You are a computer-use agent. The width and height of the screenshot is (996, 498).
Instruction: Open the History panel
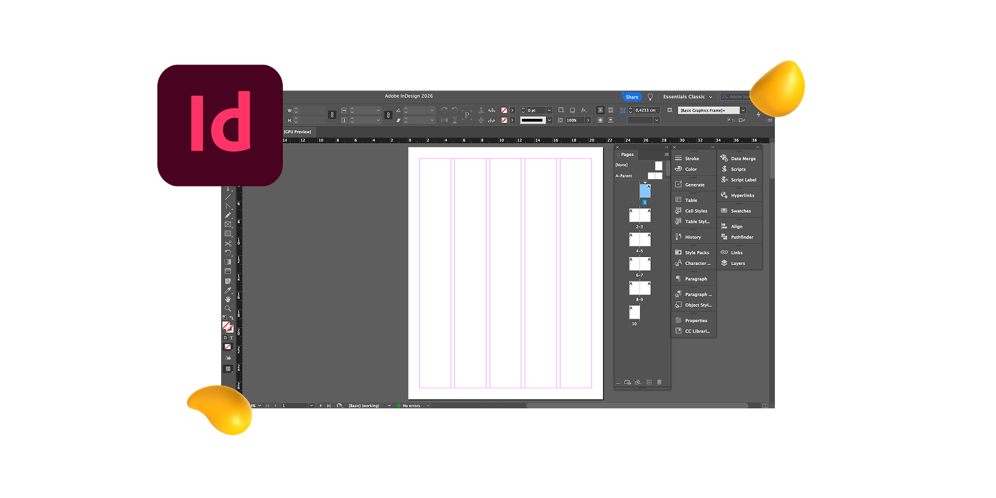pyautogui.click(x=689, y=237)
